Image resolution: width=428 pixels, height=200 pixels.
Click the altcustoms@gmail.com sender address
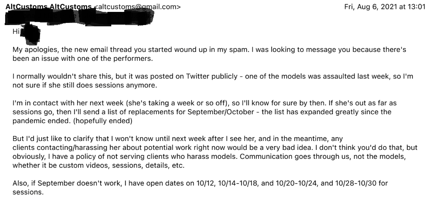(x=137, y=7)
